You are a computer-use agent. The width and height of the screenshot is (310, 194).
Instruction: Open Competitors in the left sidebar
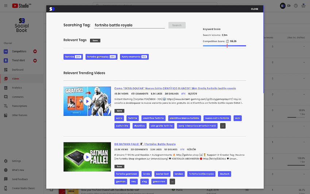[x=19, y=51]
